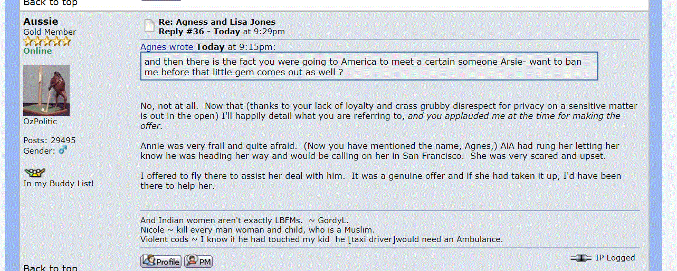The height and width of the screenshot is (271, 677).
Task: Send Aussie a private message via PM
Action: [198, 261]
